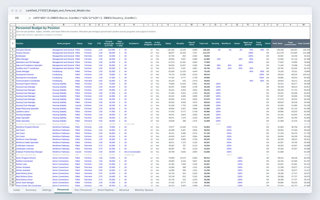Open the Guide sheet tab
The width and height of the screenshot is (320, 200).
click(x=16, y=190)
